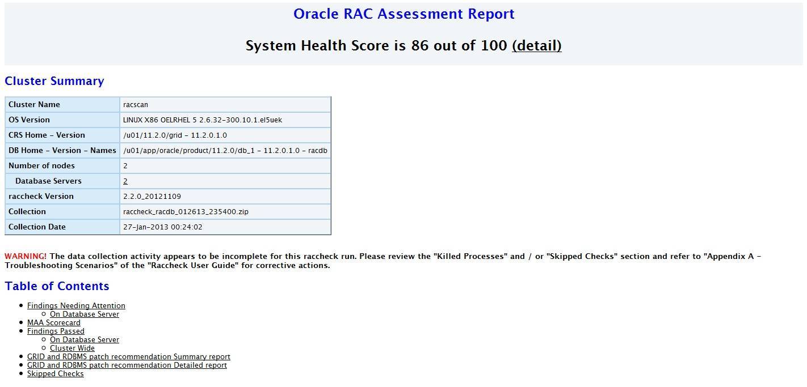The height and width of the screenshot is (387, 807).
Task: Open Findings Needing Attention section
Action: click(76, 305)
